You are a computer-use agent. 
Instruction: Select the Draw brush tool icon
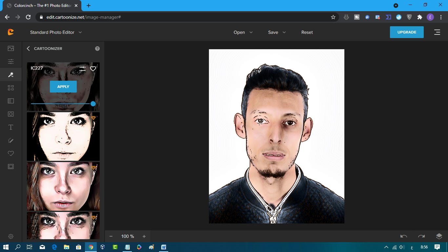(x=11, y=140)
